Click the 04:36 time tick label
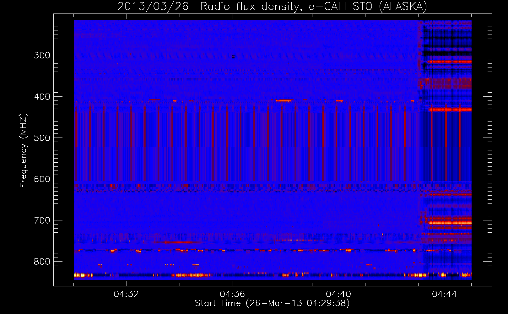Image resolution: width=508 pixels, height=314 pixels. (x=232, y=294)
